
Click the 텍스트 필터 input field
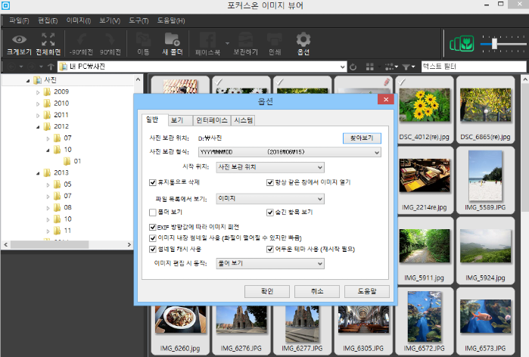pyautogui.click(x=473, y=67)
